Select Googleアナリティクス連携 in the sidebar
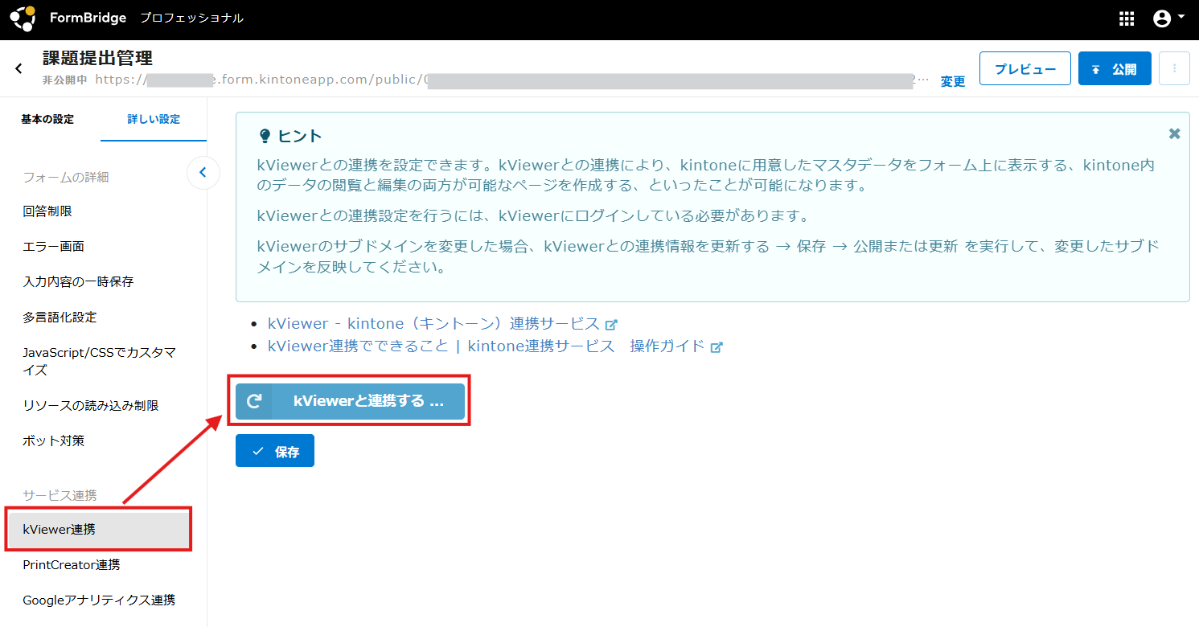Screen dimensions: 1199x627 (x=99, y=600)
